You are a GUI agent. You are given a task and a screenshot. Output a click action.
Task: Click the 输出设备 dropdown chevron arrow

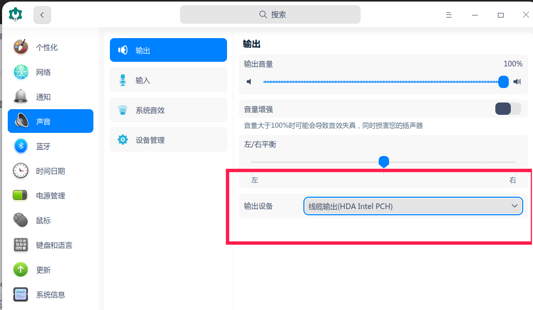point(514,206)
